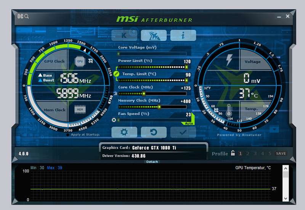Click the driver version 430.86
The width and height of the screenshot is (305, 210).
[138, 156]
